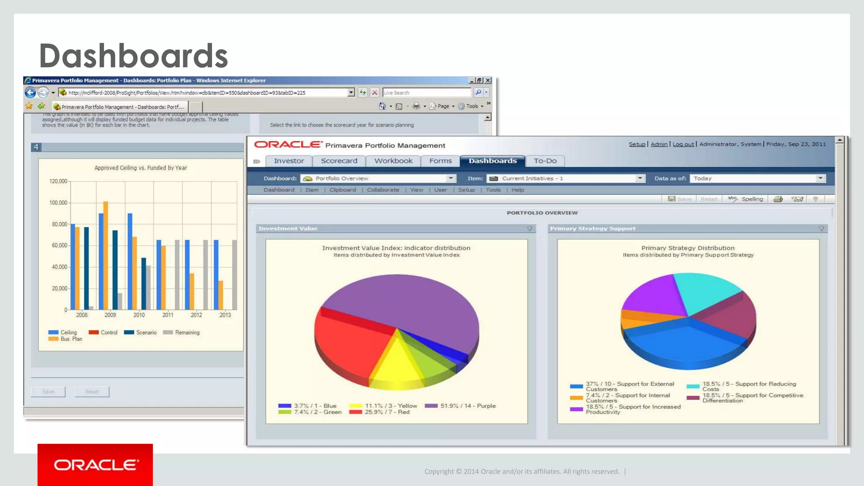The width and height of the screenshot is (864, 486).
Task: Click the RSS feeds icon
Action: [399, 106]
